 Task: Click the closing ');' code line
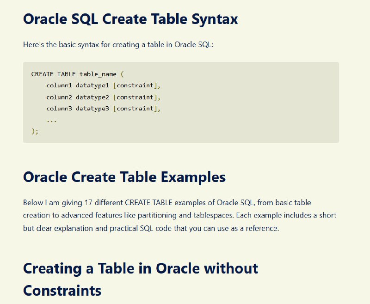(35, 131)
